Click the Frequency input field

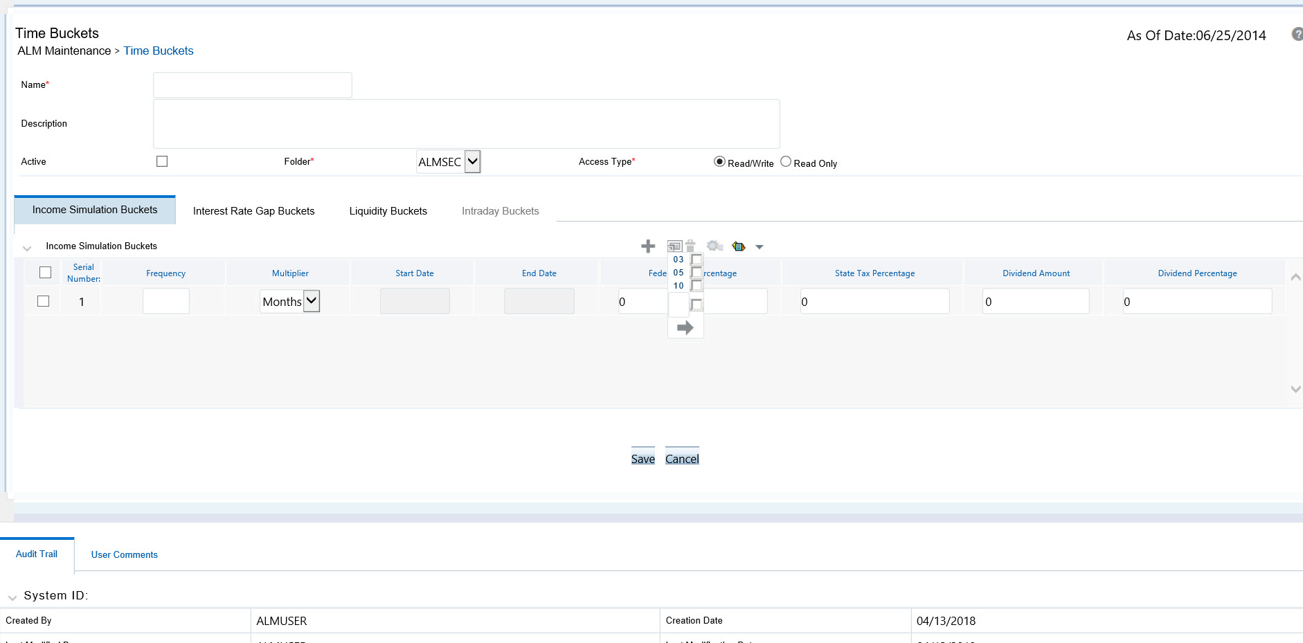(x=165, y=301)
